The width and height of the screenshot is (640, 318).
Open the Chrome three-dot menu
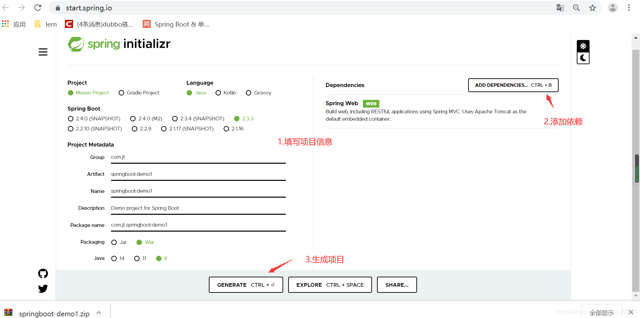629,8
